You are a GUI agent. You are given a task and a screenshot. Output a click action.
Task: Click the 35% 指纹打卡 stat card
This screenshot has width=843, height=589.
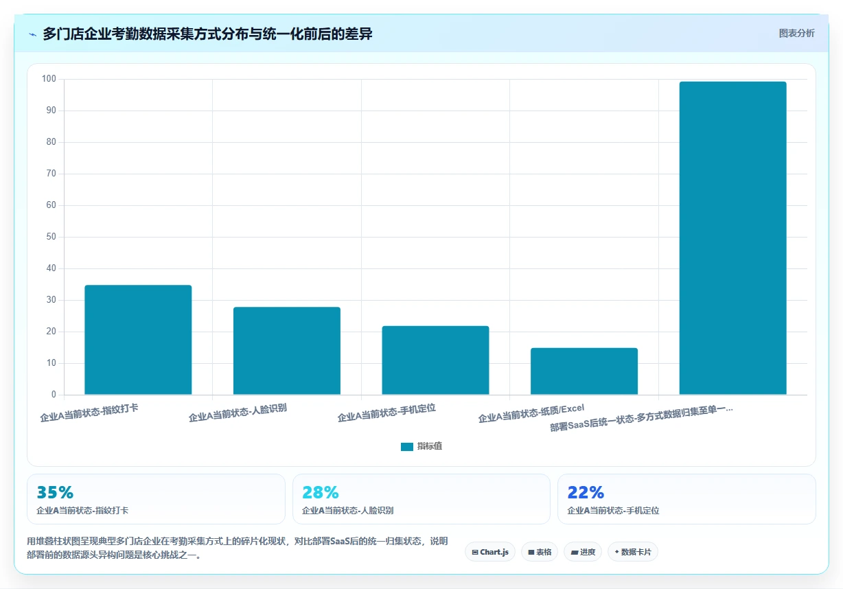click(156, 499)
